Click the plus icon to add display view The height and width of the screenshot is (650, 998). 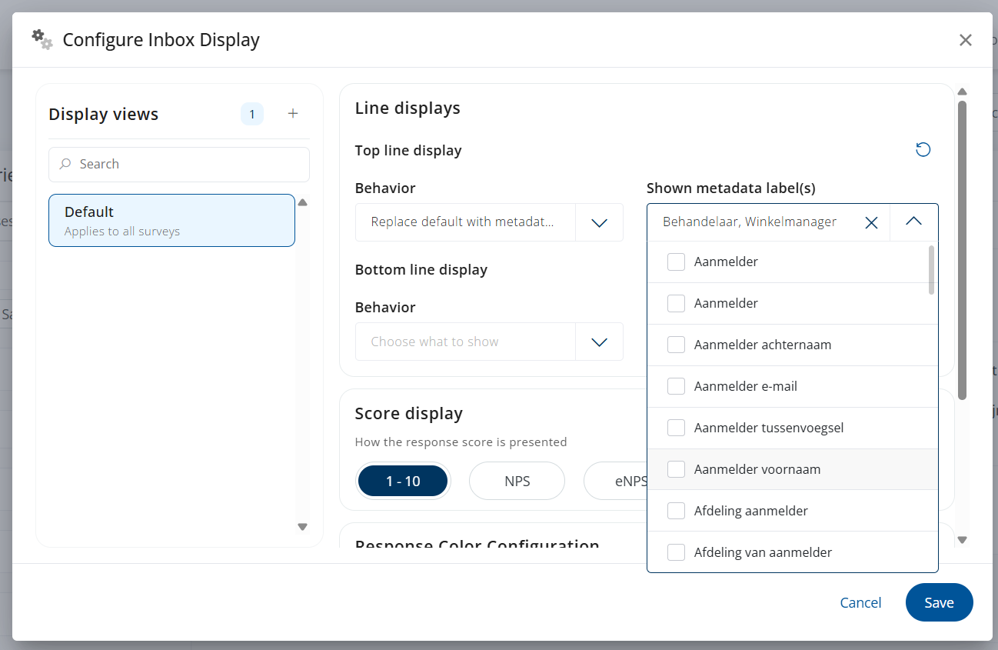[x=292, y=114]
